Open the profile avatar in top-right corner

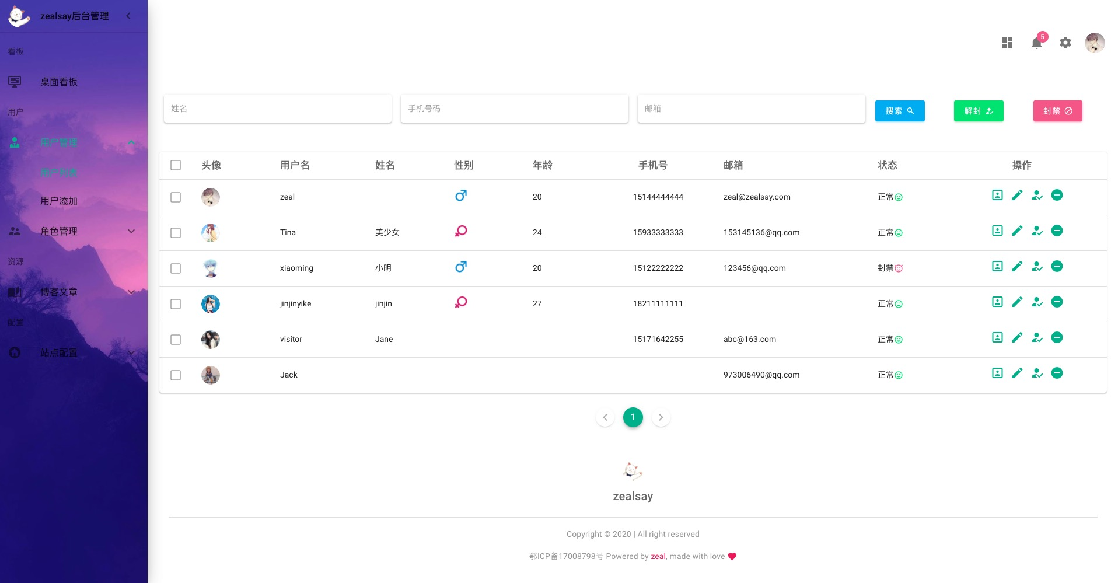[x=1095, y=43]
